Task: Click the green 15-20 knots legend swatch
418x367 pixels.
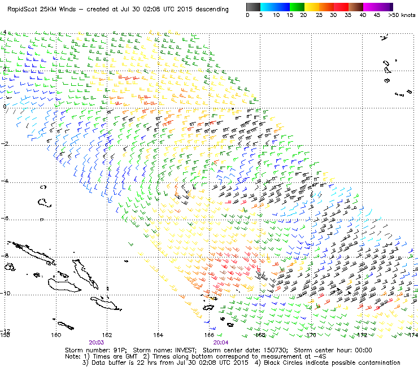Action: click(x=297, y=7)
